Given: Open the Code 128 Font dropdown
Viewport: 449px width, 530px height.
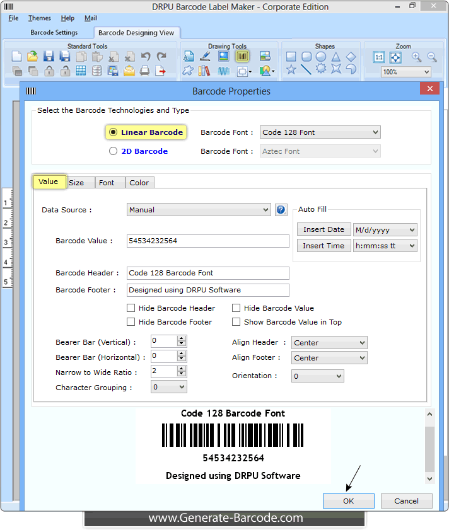Looking at the screenshot, I should click(x=320, y=132).
